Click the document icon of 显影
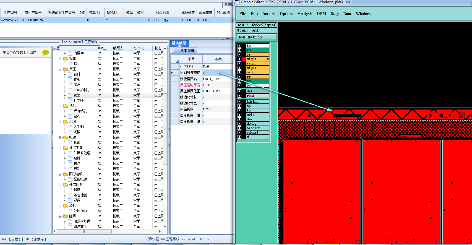This screenshot has width=472, height=245. click(70, 169)
